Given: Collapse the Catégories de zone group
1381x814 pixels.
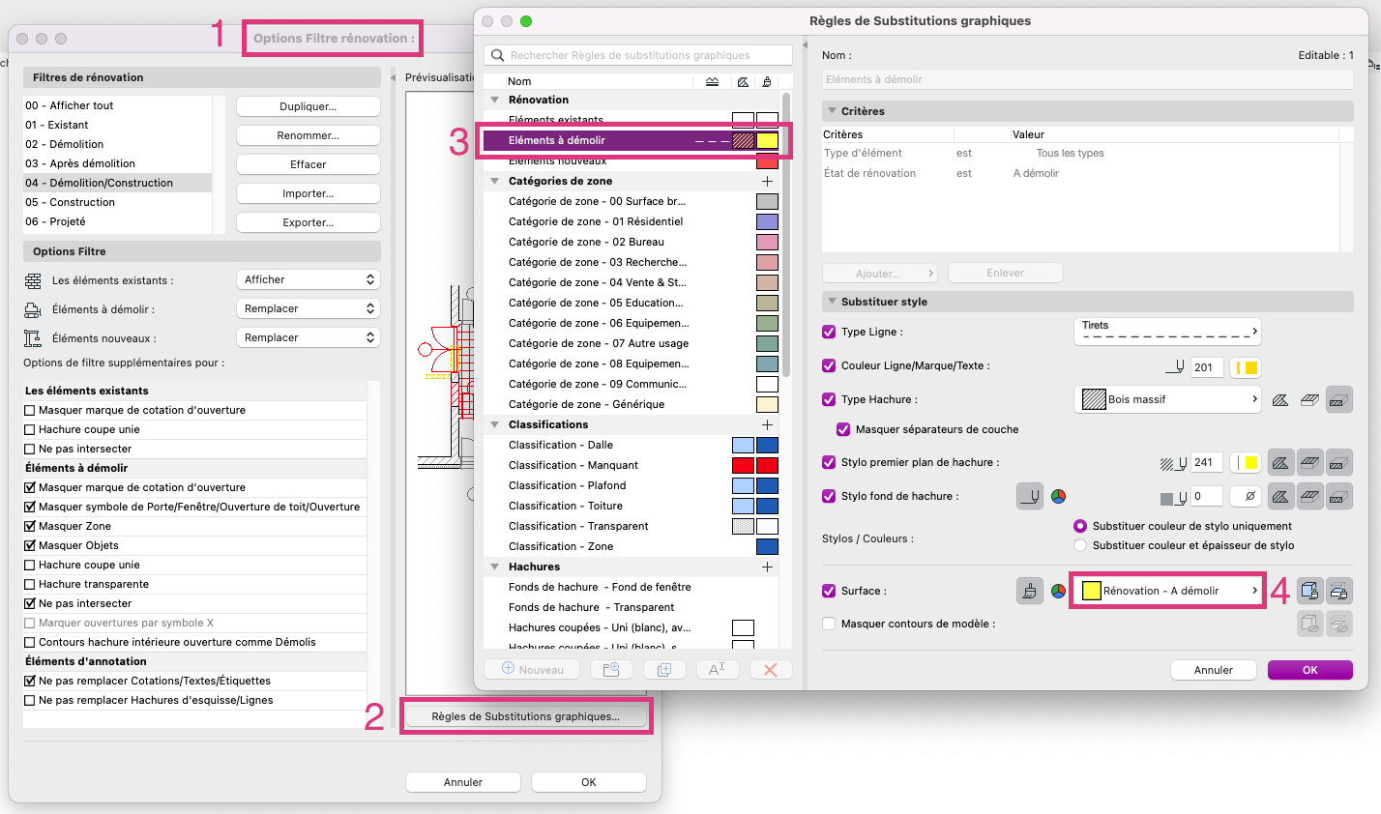Looking at the screenshot, I should (495, 181).
